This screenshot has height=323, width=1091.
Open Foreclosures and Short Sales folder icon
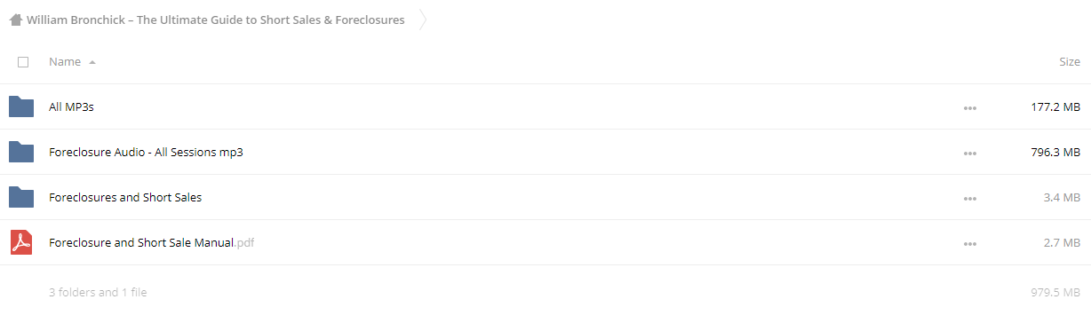pyautogui.click(x=21, y=197)
